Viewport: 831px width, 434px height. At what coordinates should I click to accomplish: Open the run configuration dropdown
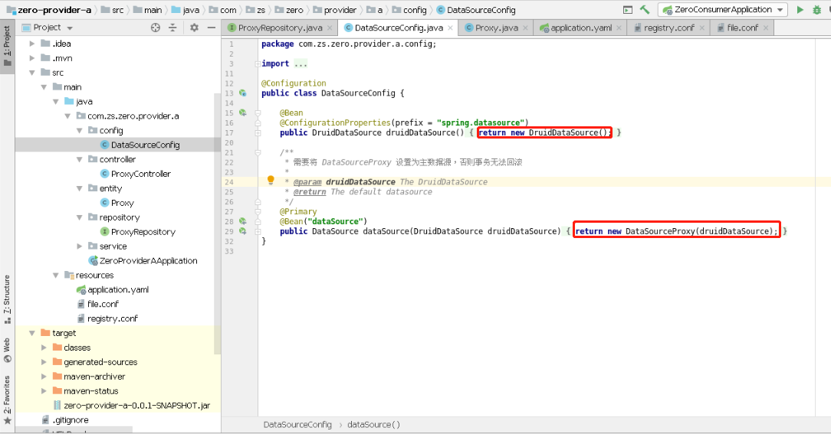pos(722,9)
